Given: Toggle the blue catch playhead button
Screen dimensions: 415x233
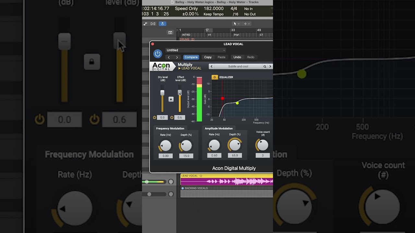Looking at the screenshot, I should pos(162,24).
